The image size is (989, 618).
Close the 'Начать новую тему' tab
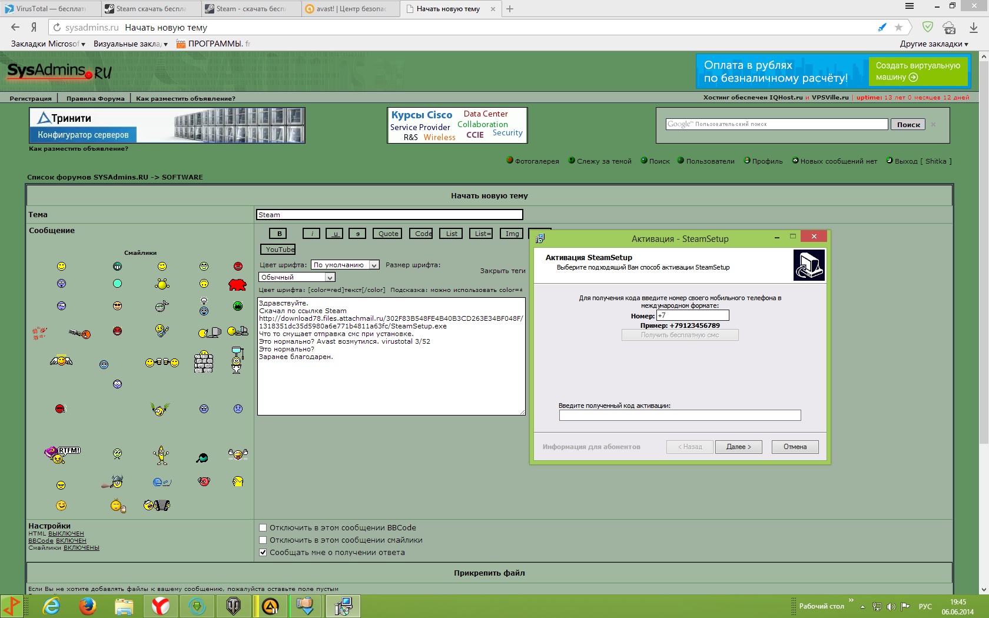[493, 9]
